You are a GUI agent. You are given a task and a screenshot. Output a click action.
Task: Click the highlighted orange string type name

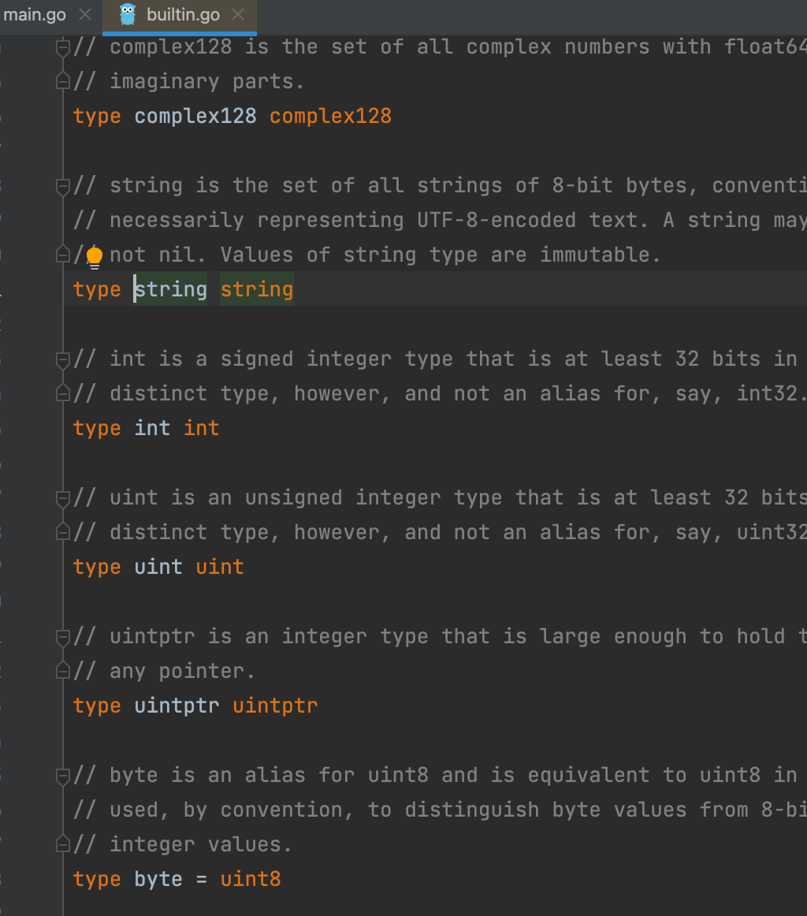point(257,290)
